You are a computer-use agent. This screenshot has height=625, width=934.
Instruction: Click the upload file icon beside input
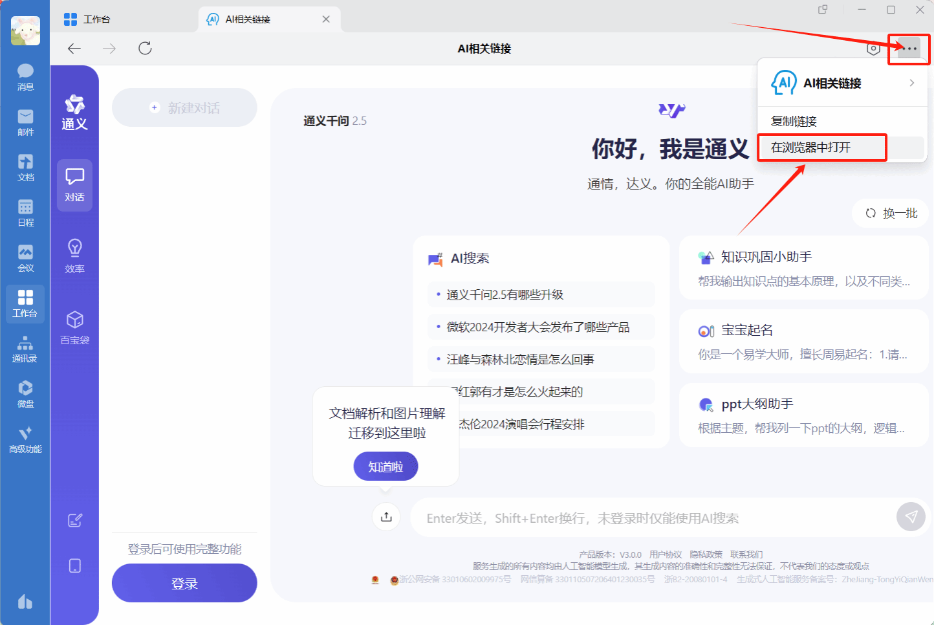point(386,516)
